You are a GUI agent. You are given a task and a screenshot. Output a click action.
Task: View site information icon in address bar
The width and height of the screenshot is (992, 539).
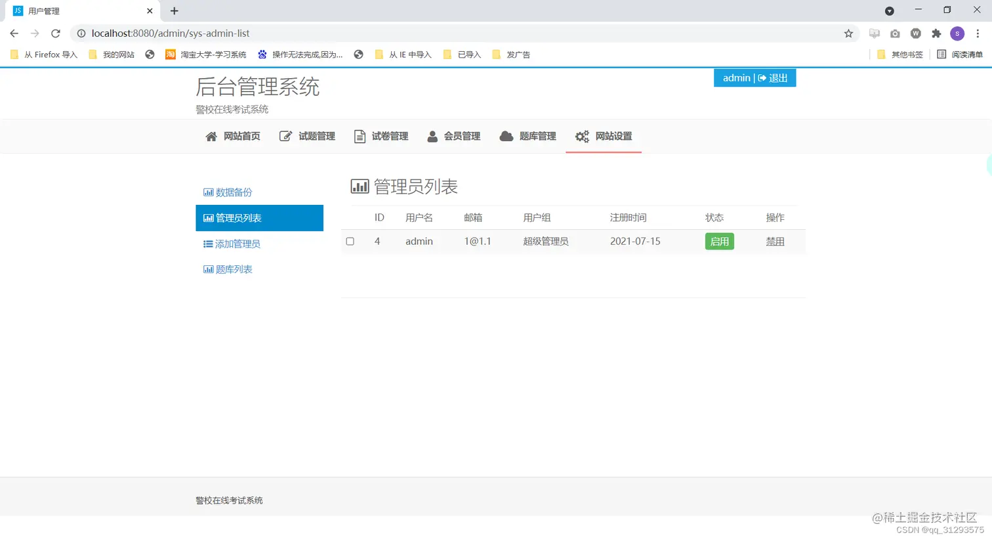[81, 33]
